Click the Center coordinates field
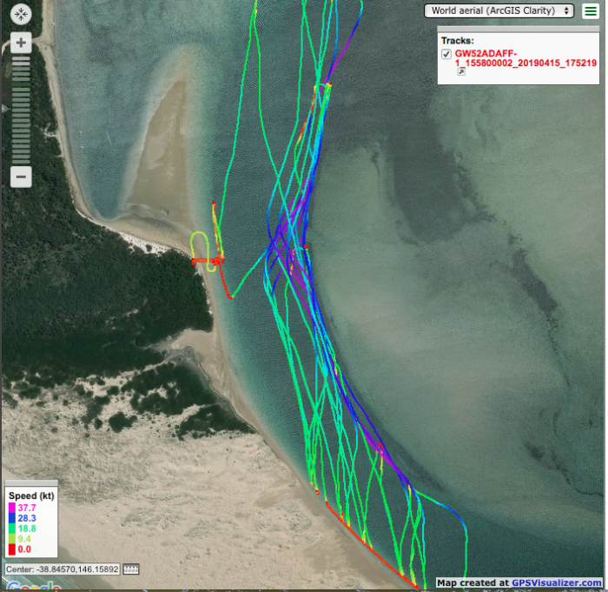The width and height of the screenshot is (608, 592). pyautogui.click(x=62, y=569)
